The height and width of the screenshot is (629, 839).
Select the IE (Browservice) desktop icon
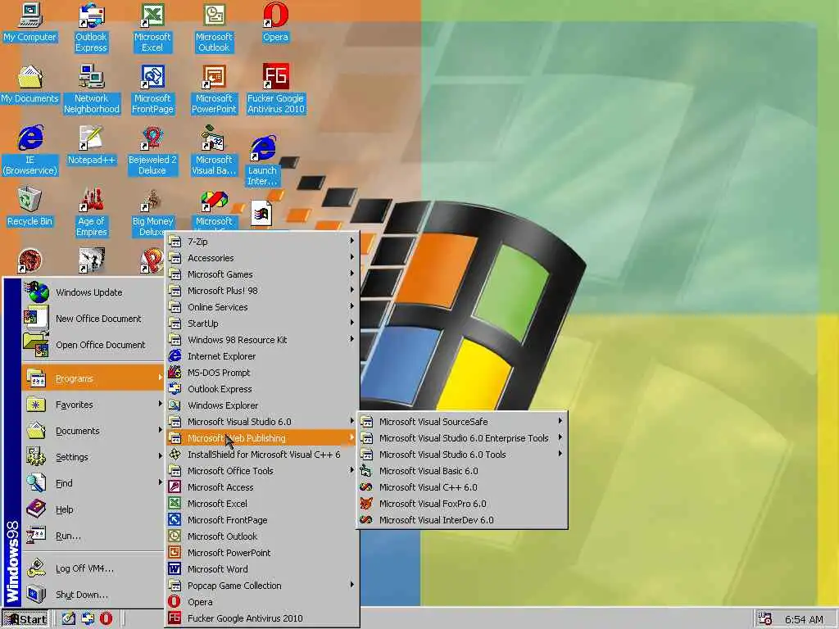point(30,151)
